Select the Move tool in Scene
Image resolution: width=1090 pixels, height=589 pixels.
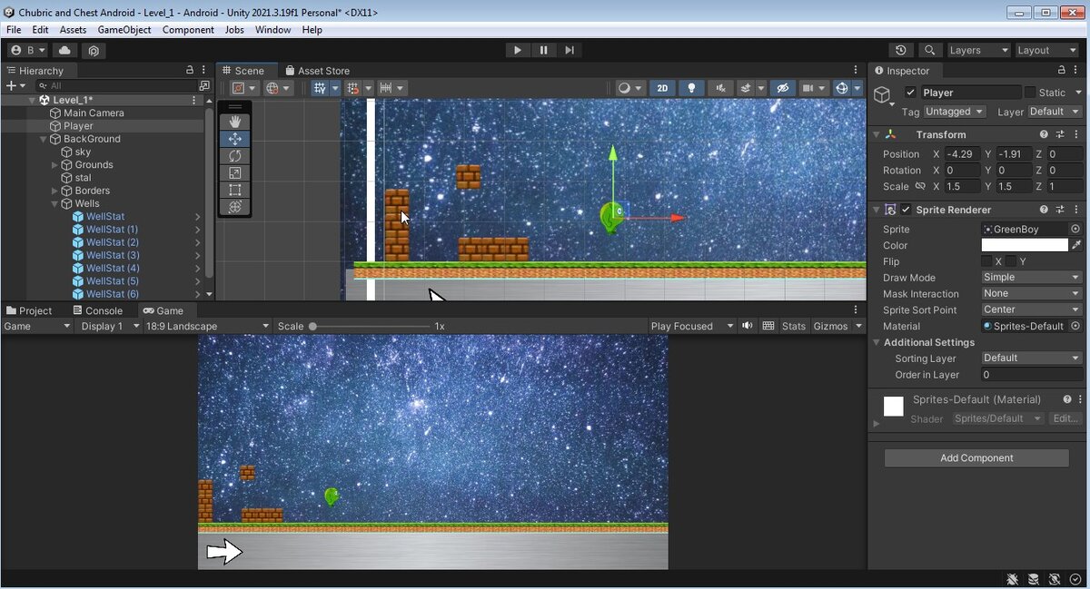(234, 139)
